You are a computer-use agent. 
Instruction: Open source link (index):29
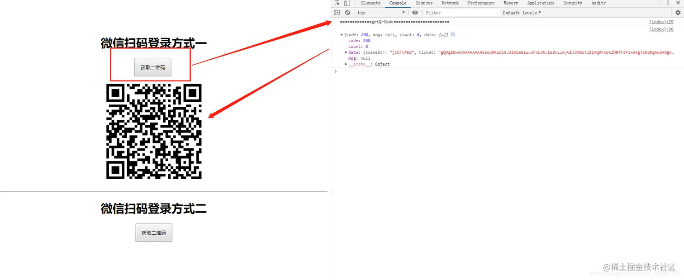pos(661,22)
